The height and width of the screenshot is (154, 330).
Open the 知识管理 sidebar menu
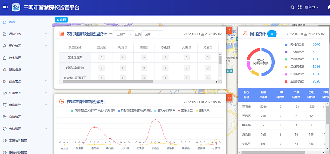coord(26,93)
